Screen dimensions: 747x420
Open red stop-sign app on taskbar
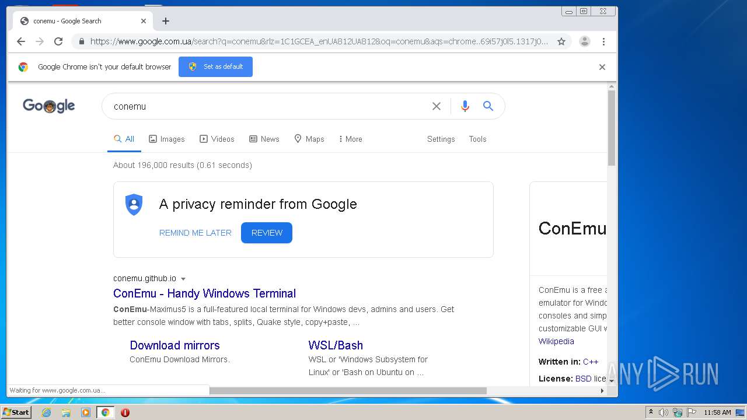point(125,412)
